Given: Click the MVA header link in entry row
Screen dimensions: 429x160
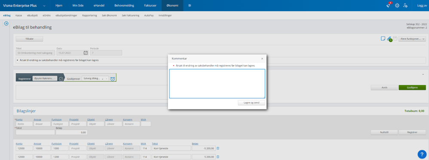Looking at the screenshot, I should click(x=144, y=120).
